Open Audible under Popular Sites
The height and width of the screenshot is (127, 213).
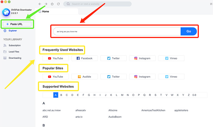pos(84,77)
